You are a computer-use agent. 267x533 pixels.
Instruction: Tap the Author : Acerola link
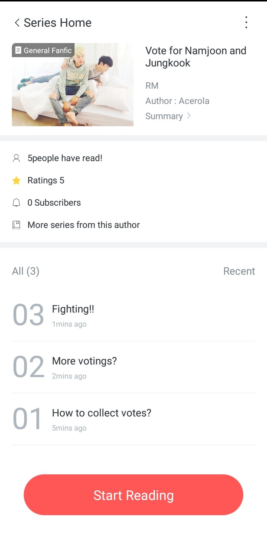177,101
